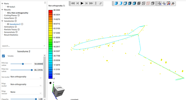Add a new Isosurface

(x=16, y=18)
